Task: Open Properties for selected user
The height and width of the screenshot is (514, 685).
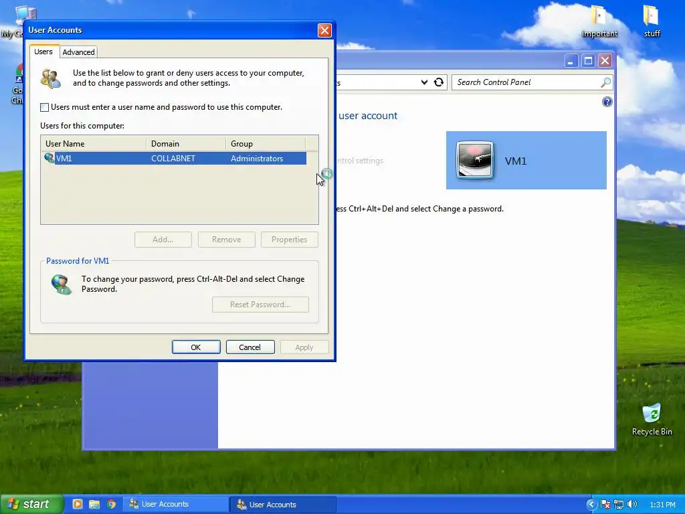Action: click(x=289, y=240)
